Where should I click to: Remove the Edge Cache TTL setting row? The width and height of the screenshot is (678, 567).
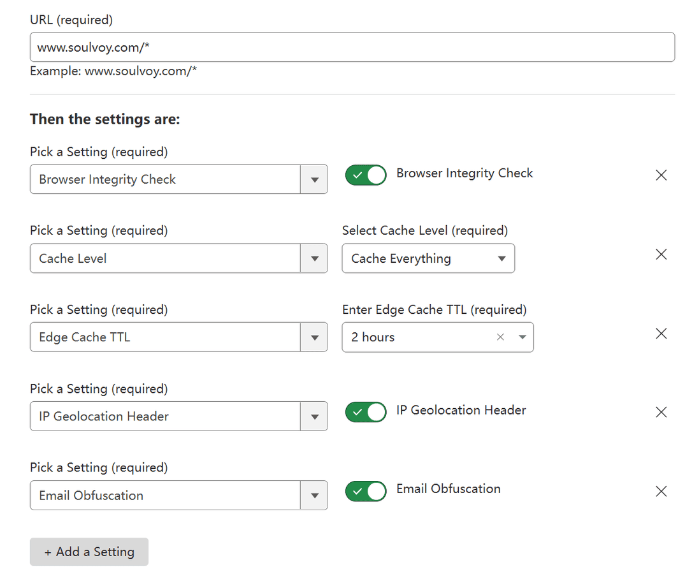(661, 333)
